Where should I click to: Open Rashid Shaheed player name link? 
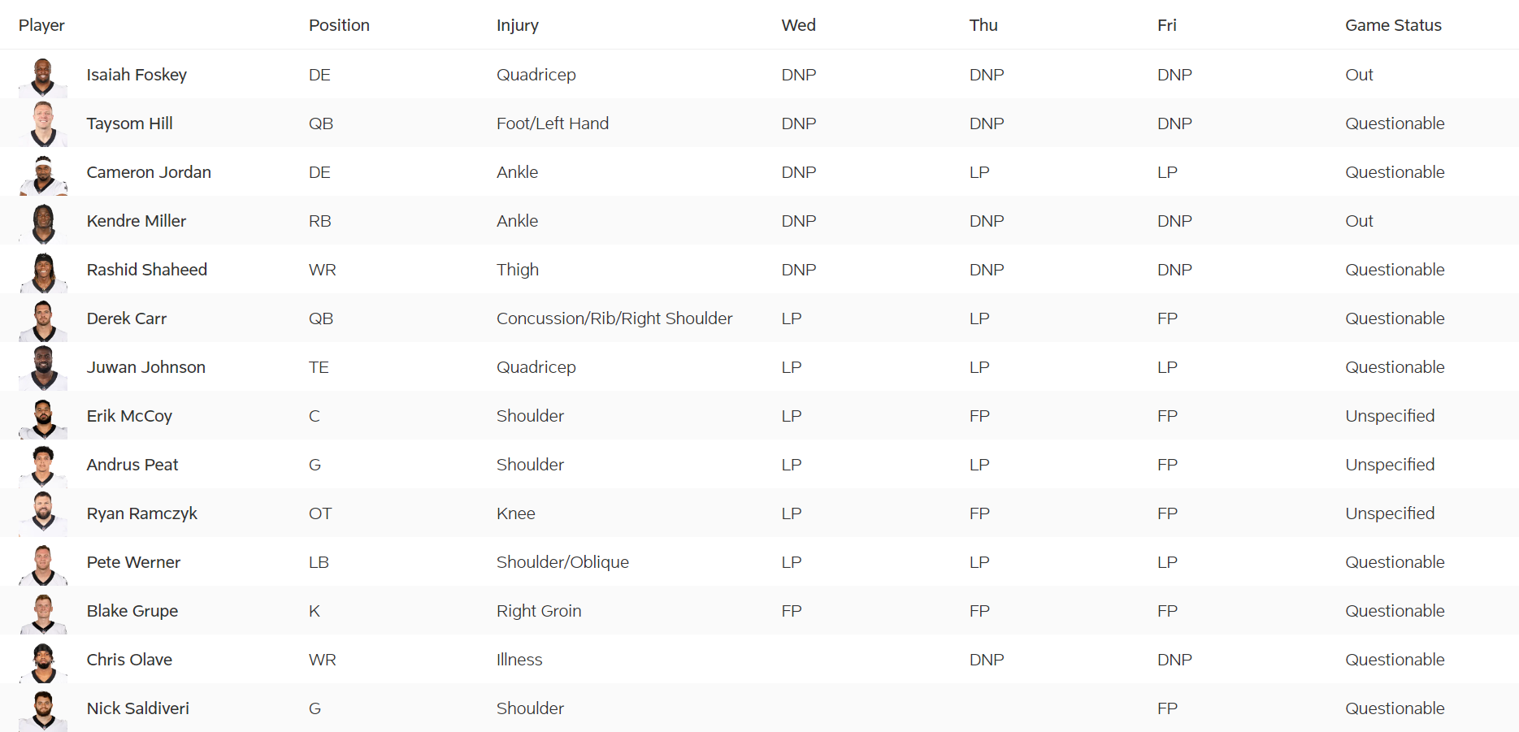(147, 270)
